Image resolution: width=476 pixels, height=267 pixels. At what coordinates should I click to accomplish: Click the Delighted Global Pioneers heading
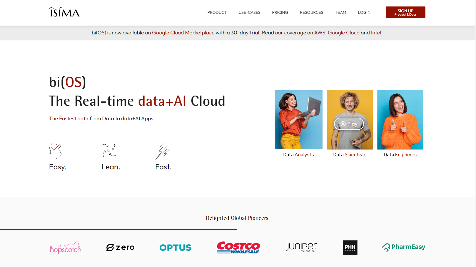(237, 218)
